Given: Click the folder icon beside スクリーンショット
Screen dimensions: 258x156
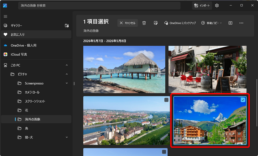Looking at the screenshot, I should 19,101.
